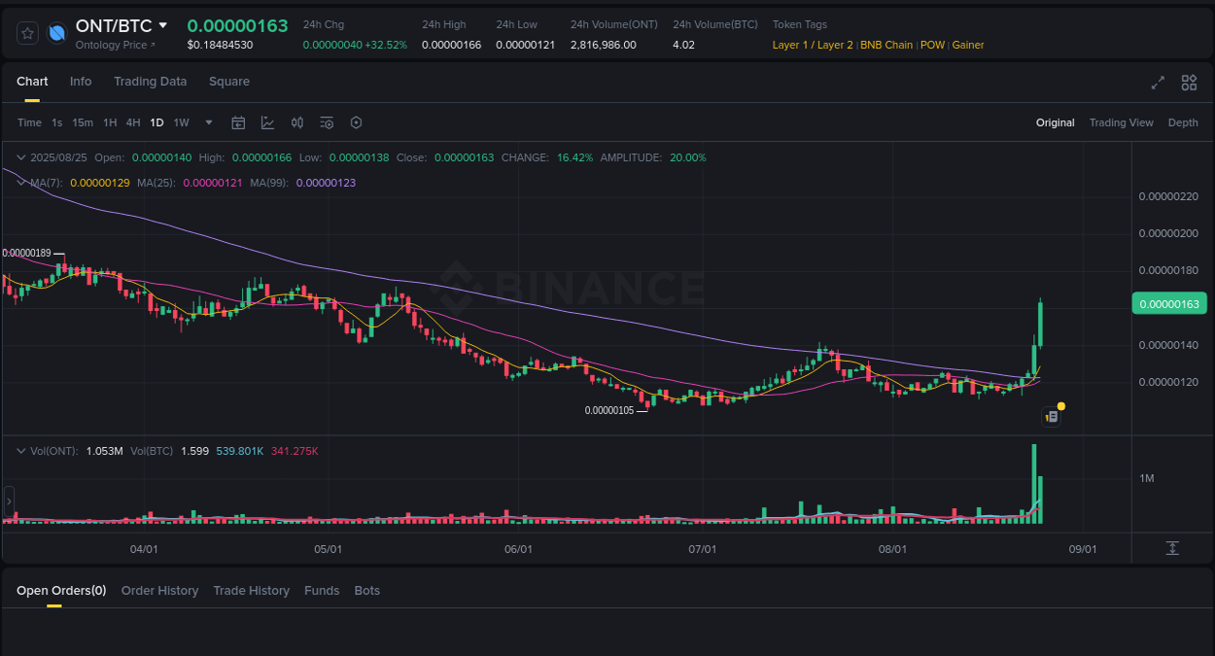
Task: Switch to Depth chart view
Action: click(1183, 122)
